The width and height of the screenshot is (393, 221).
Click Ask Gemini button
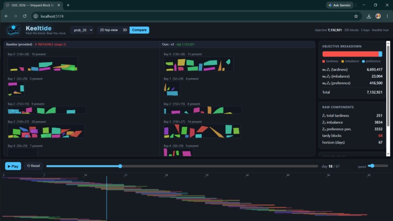pos(340,5)
